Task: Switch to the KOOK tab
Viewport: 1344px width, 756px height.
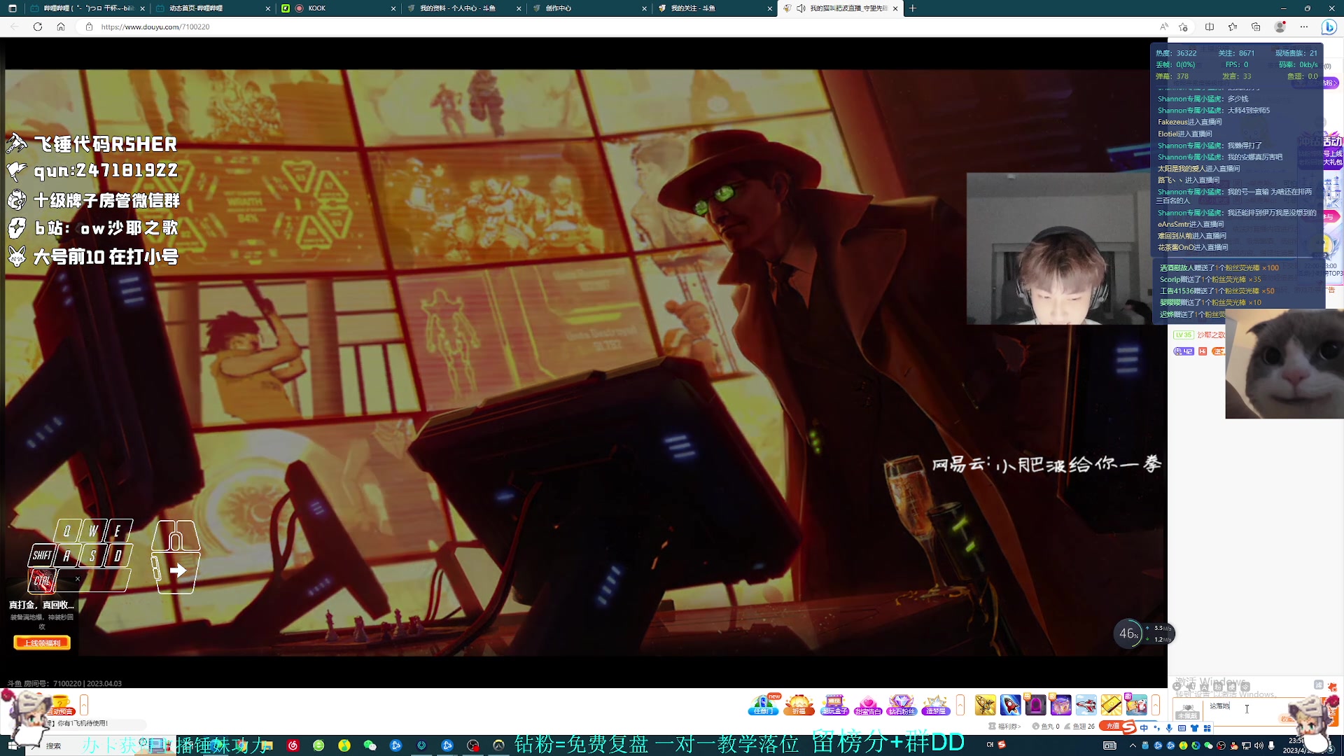Action: pyautogui.click(x=337, y=8)
